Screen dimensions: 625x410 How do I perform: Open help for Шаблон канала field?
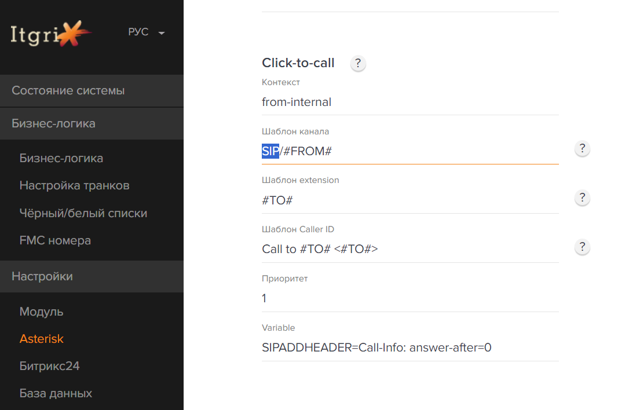tap(582, 148)
